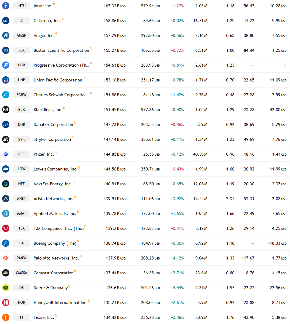The image size is (290, 324).
Task: Select Comcast volume 23.6 M
Action: [x=201, y=273]
